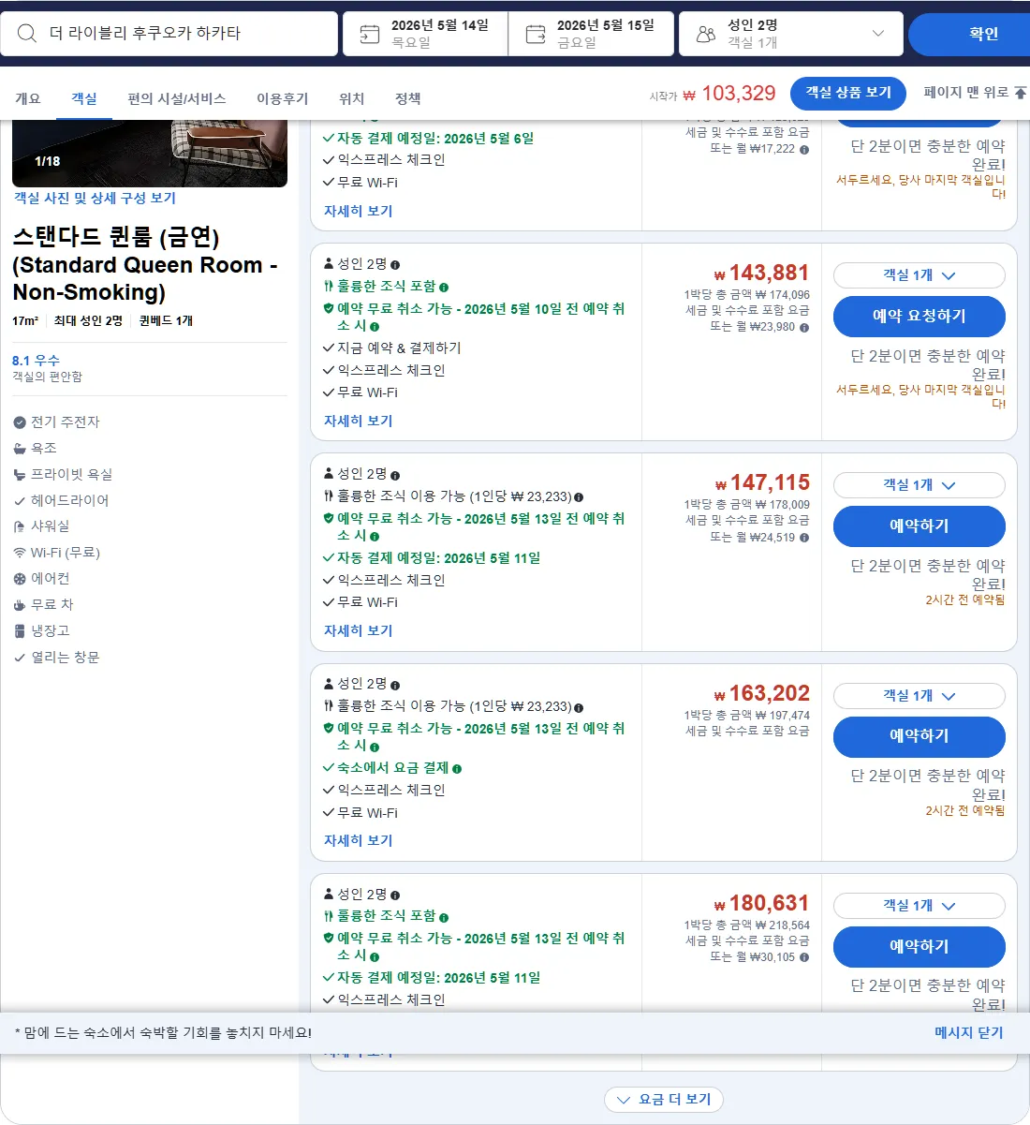
Task: Click the 무료 차 tea cup icon
Action: pos(20,605)
